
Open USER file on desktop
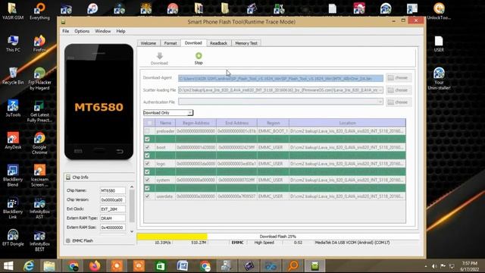point(439,43)
